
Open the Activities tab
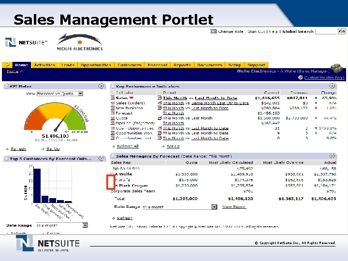[x=44, y=65]
